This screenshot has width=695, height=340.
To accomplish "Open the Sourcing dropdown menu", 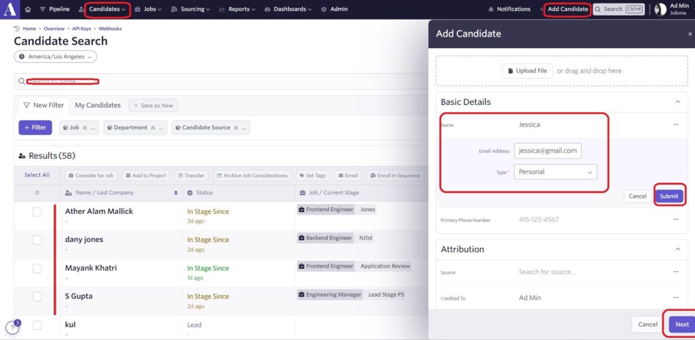I will 191,9.
